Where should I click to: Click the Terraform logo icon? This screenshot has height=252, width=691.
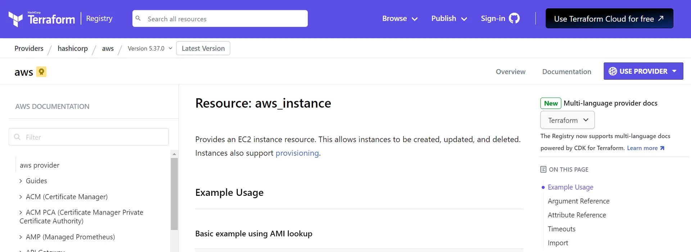15,19
